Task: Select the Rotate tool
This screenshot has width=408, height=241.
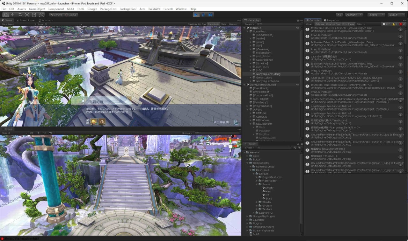Action: pos(20,15)
